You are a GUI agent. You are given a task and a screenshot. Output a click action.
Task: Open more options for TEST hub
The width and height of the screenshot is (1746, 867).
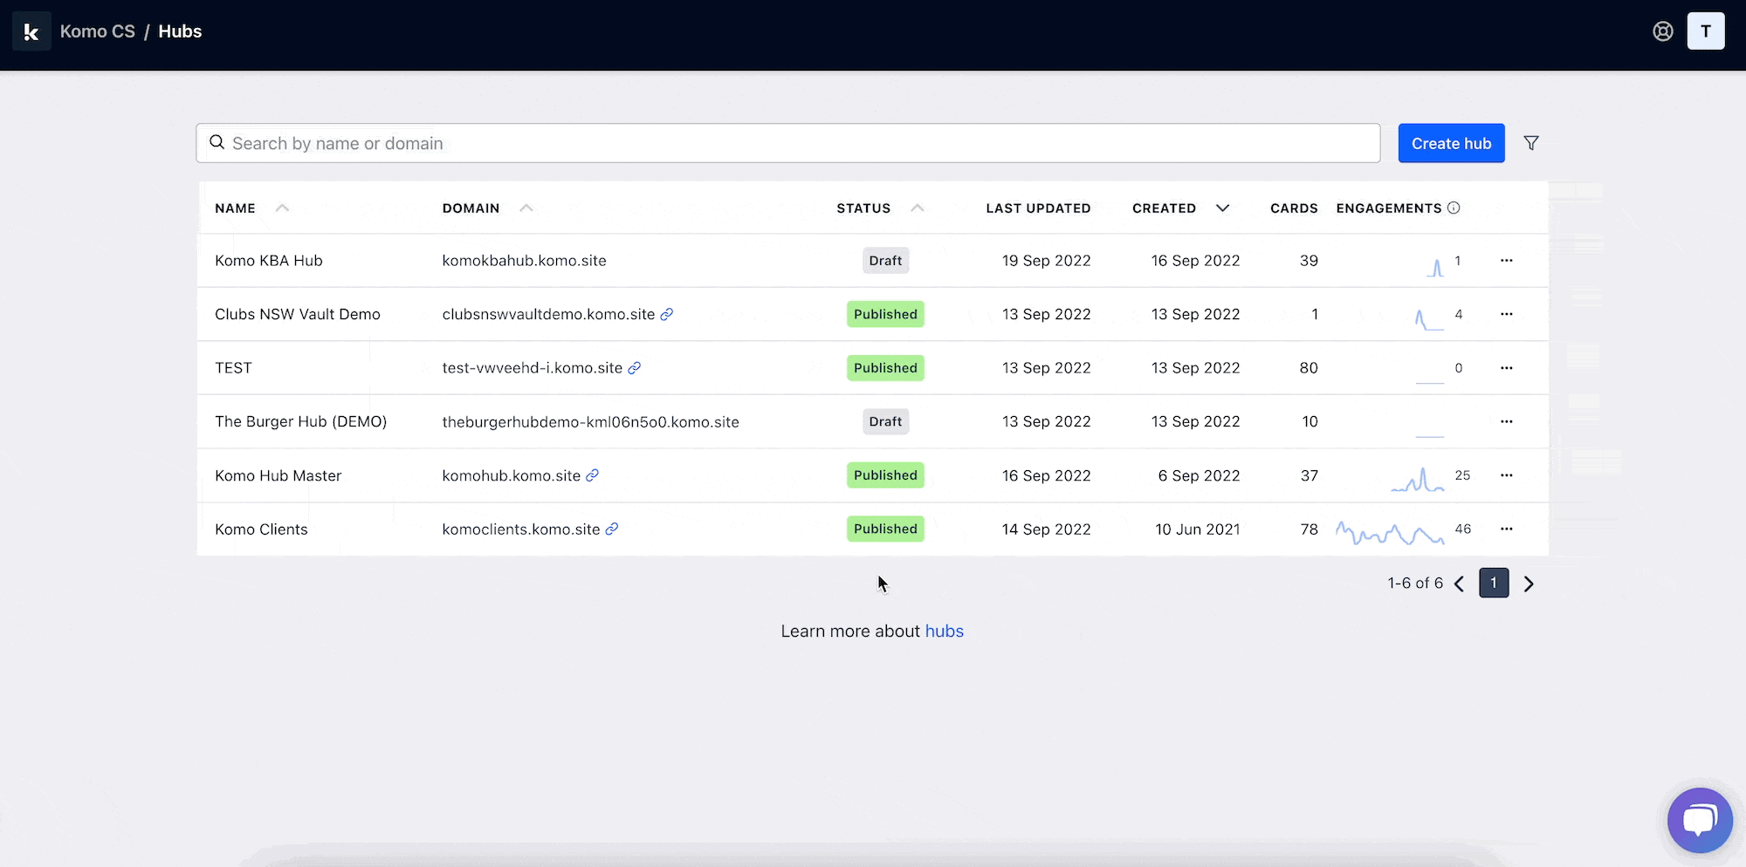1507,368
